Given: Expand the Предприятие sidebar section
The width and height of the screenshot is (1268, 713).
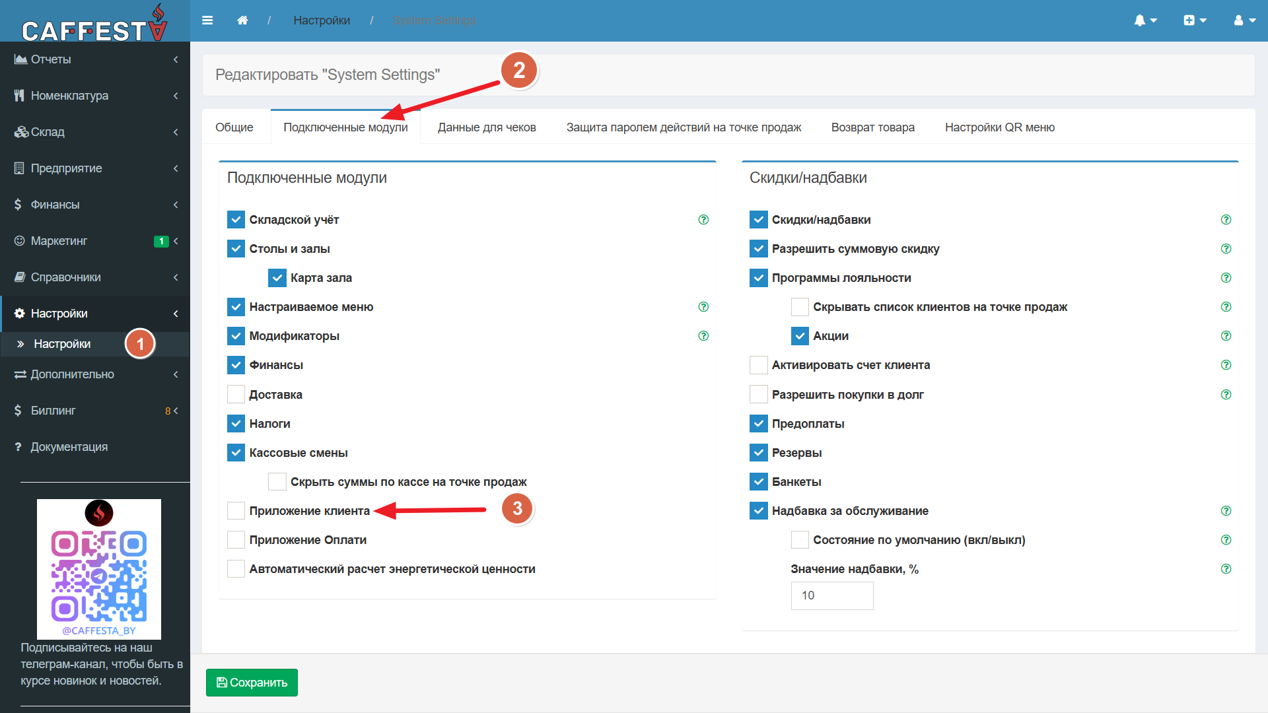Looking at the screenshot, I should point(95,168).
